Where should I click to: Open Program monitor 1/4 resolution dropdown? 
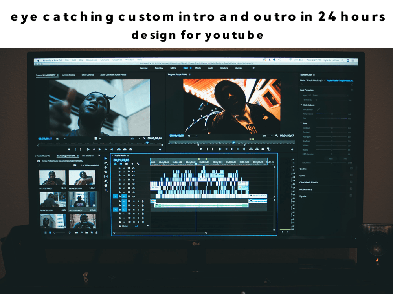[268, 136]
